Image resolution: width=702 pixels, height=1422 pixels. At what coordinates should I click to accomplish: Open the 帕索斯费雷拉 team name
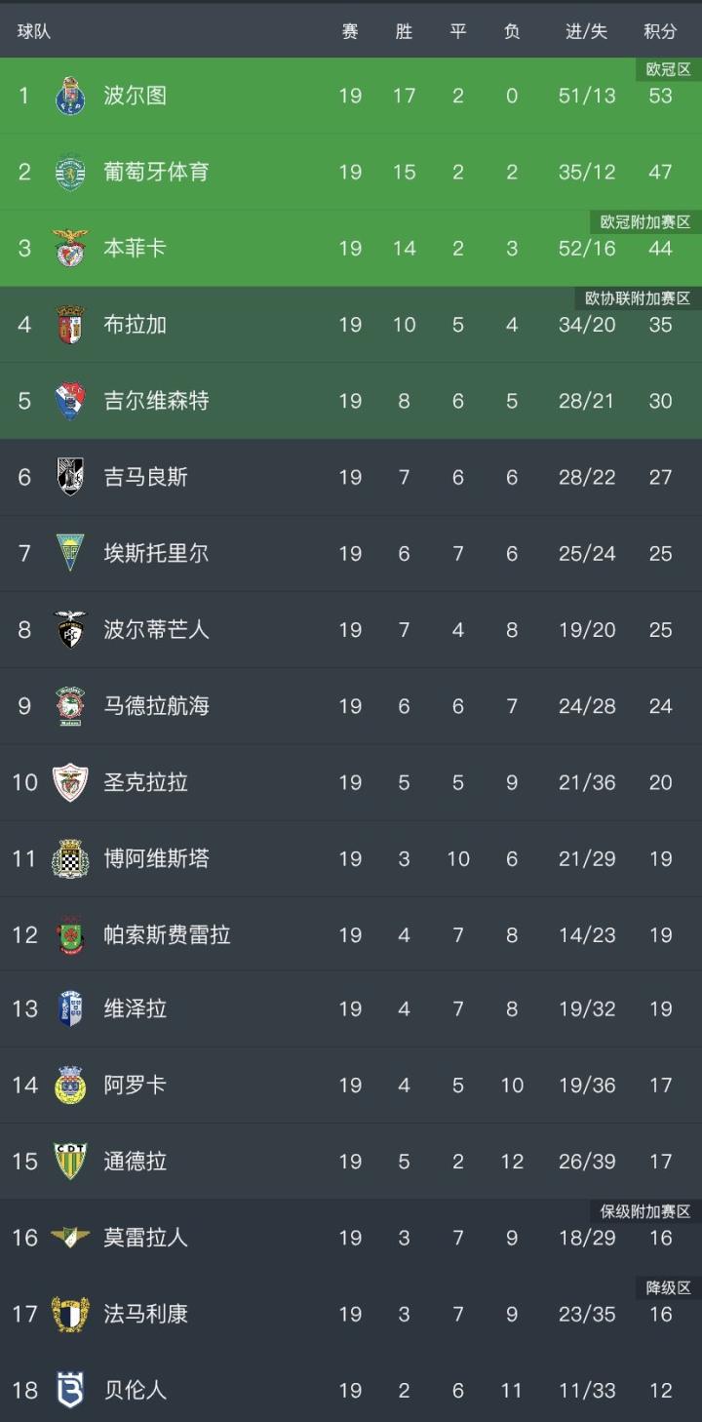click(x=167, y=934)
